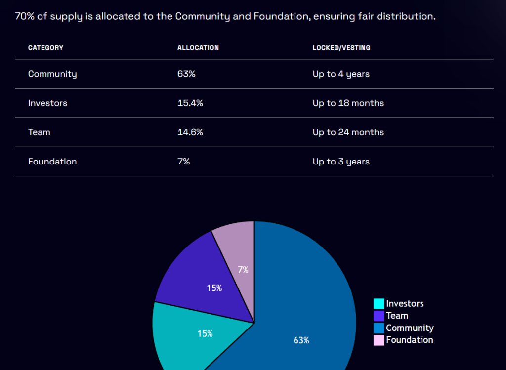Click the Foundation 'Up to 3 years' cell
Viewport: 506px width, 370px height.
point(341,162)
